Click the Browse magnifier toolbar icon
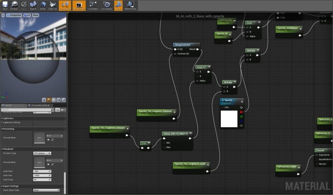Image resolution: width=333 pixels, height=195 pixels. tap(14, 5)
